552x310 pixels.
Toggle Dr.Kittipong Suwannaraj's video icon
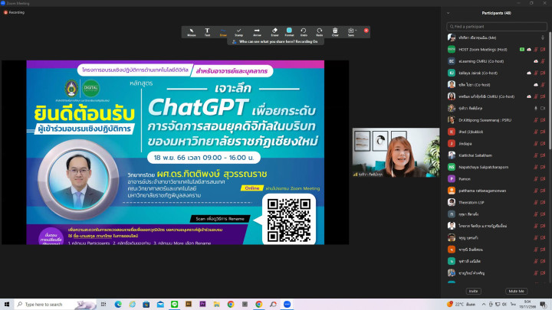tap(543, 120)
